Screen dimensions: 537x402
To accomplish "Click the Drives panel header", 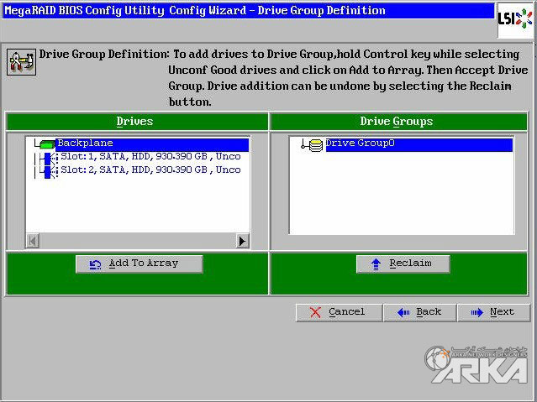I will (134, 122).
